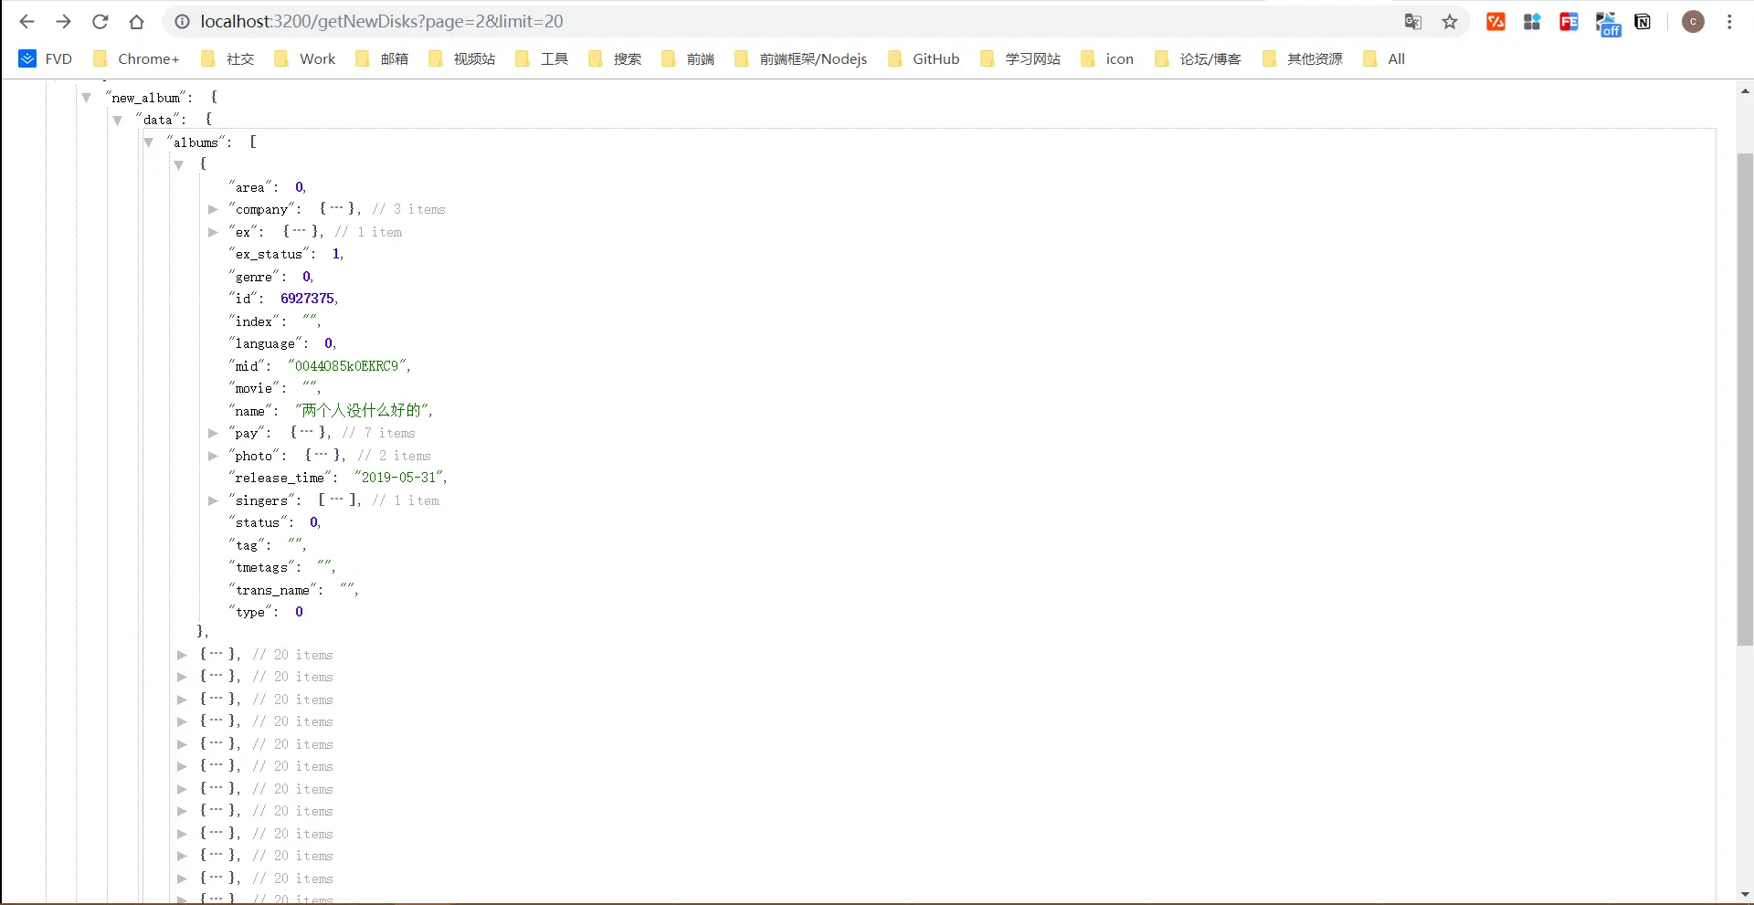Screen dimensions: 1754x905
Task: Go back to the previous page
Action: (x=26, y=22)
